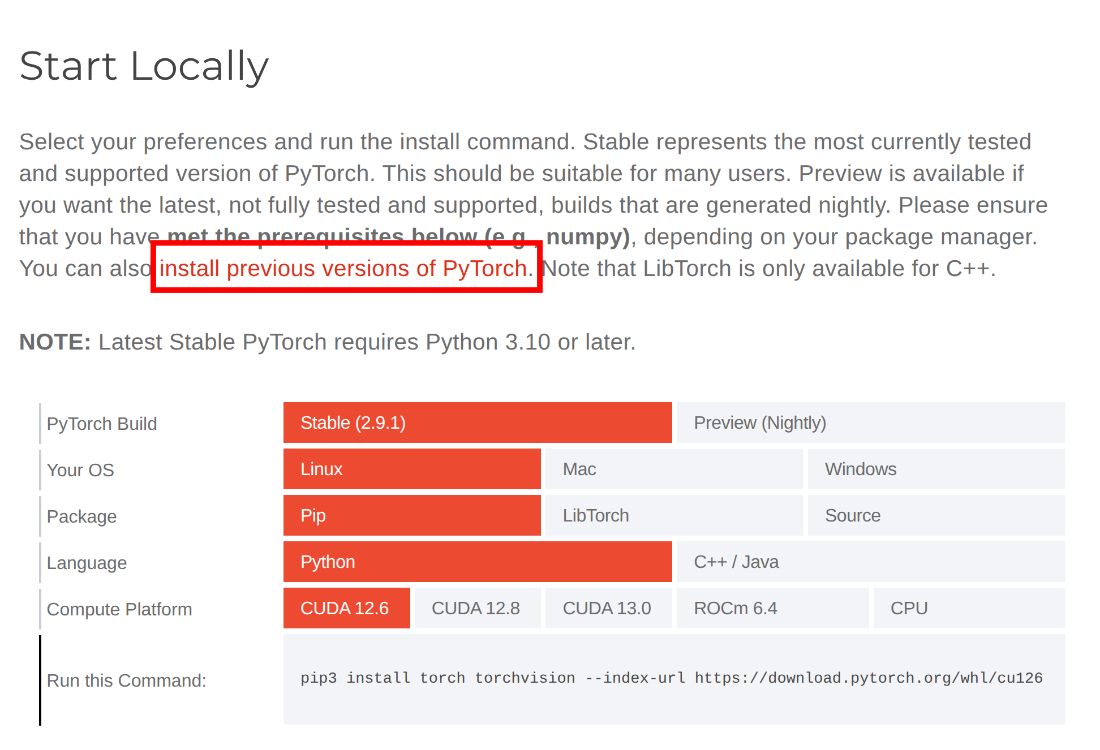The image size is (1100, 750).
Task: Select ROCm 6.4 compute platform
Action: coord(772,608)
